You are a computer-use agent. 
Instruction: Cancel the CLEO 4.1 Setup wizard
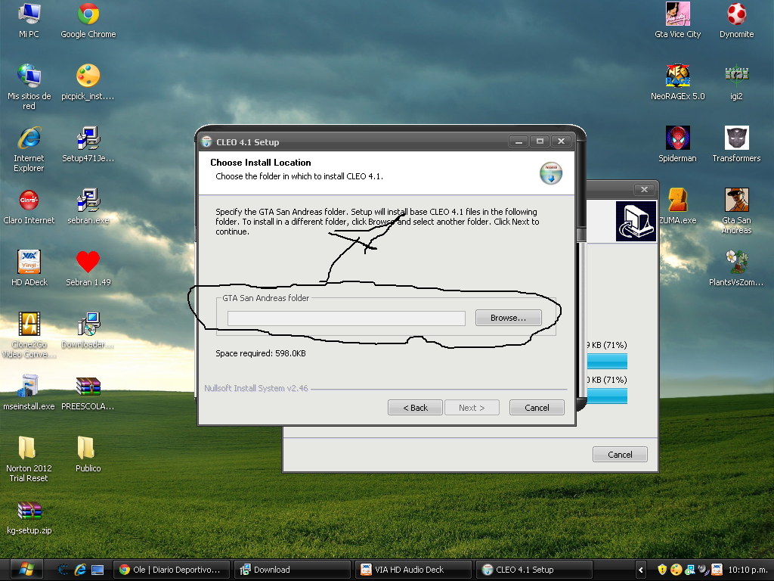[x=537, y=408]
